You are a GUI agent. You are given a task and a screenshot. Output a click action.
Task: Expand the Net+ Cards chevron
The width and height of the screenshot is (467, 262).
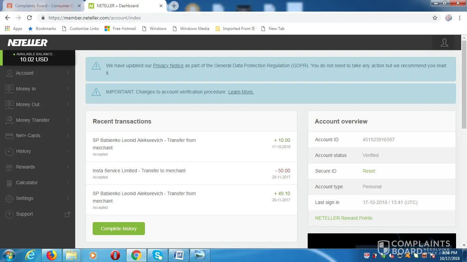(68, 135)
